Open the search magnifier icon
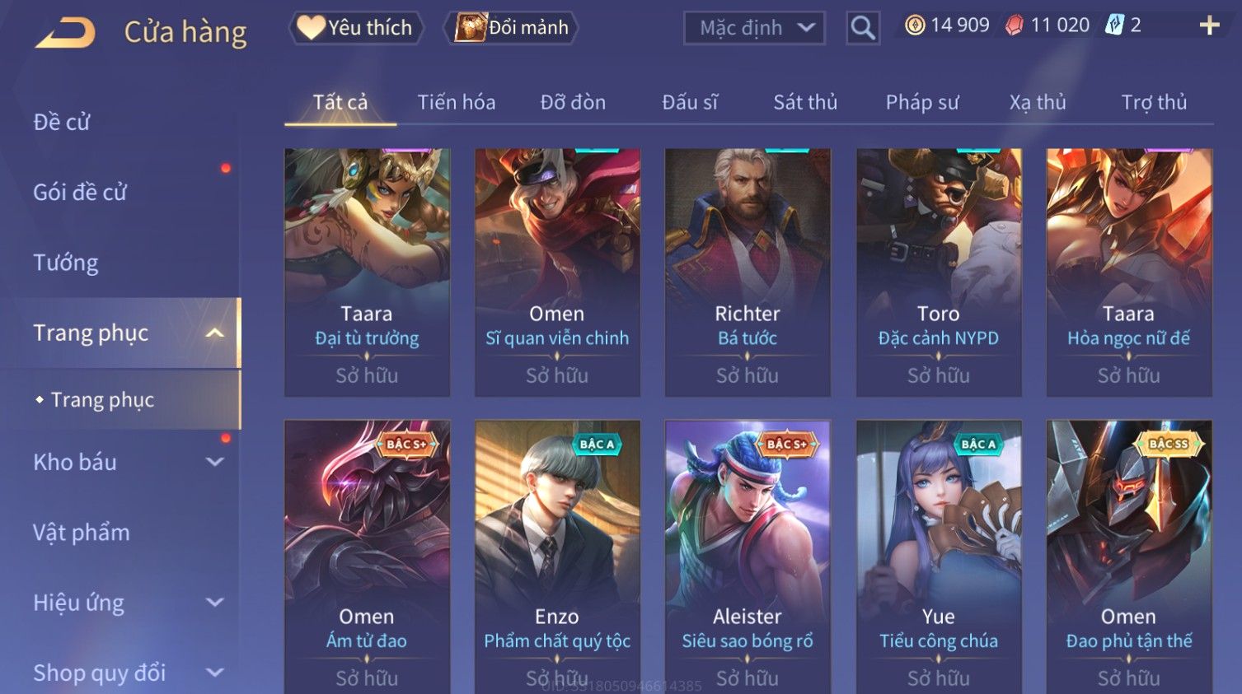This screenshot has width=1242, height=694. 863,28
